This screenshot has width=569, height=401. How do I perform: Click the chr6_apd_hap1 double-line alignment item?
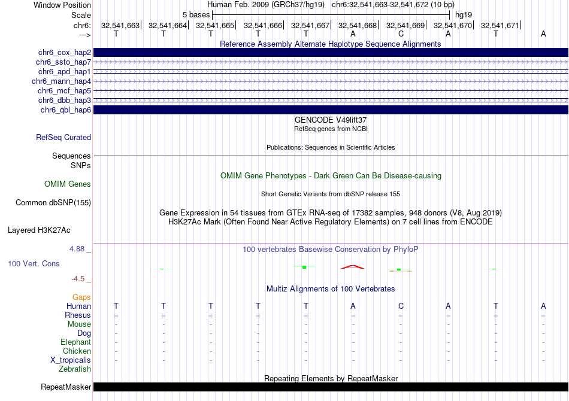331,71
